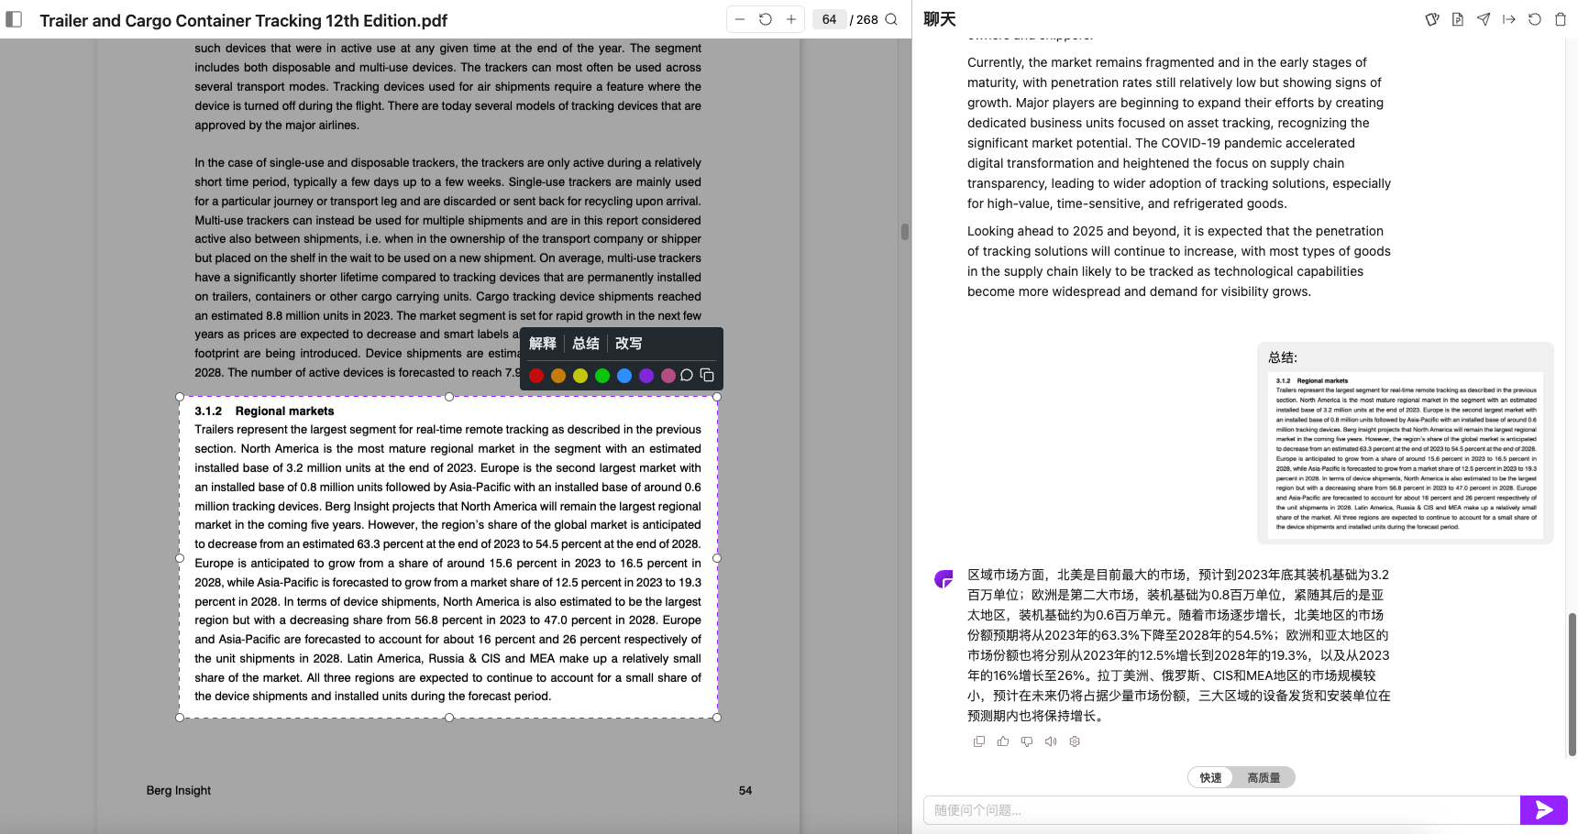Click the paper plane share icon
This screenshot has height=834, width=1578.
point(1484,19)
